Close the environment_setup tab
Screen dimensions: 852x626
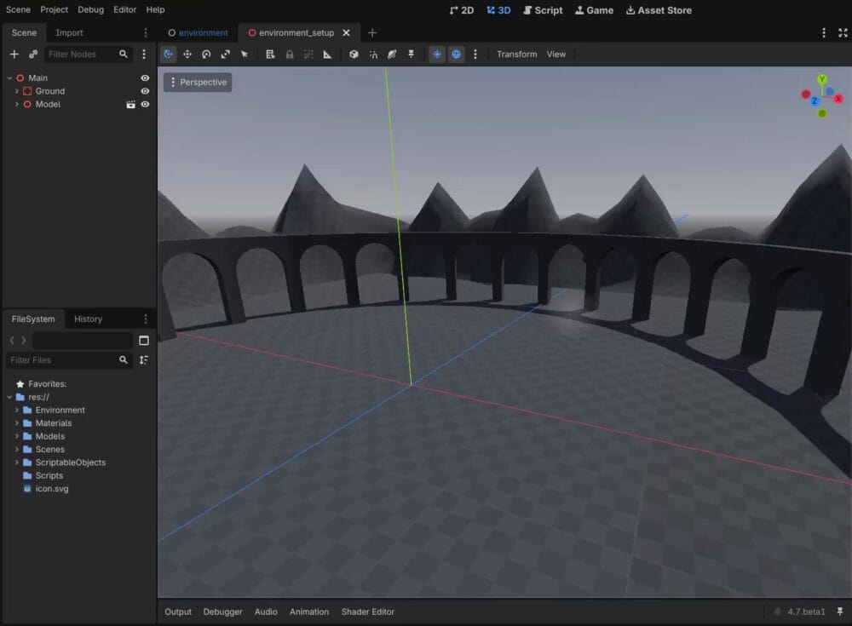pyautogui.click(x=346, y=32)
